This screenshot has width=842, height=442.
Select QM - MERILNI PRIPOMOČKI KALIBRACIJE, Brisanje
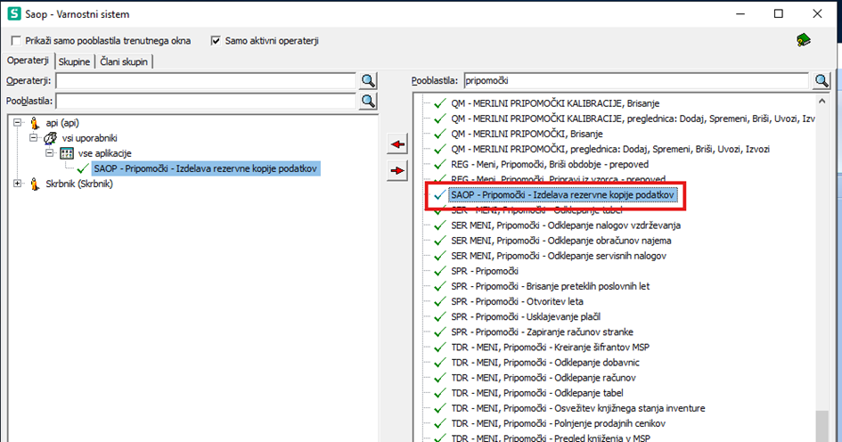[555, 103]
